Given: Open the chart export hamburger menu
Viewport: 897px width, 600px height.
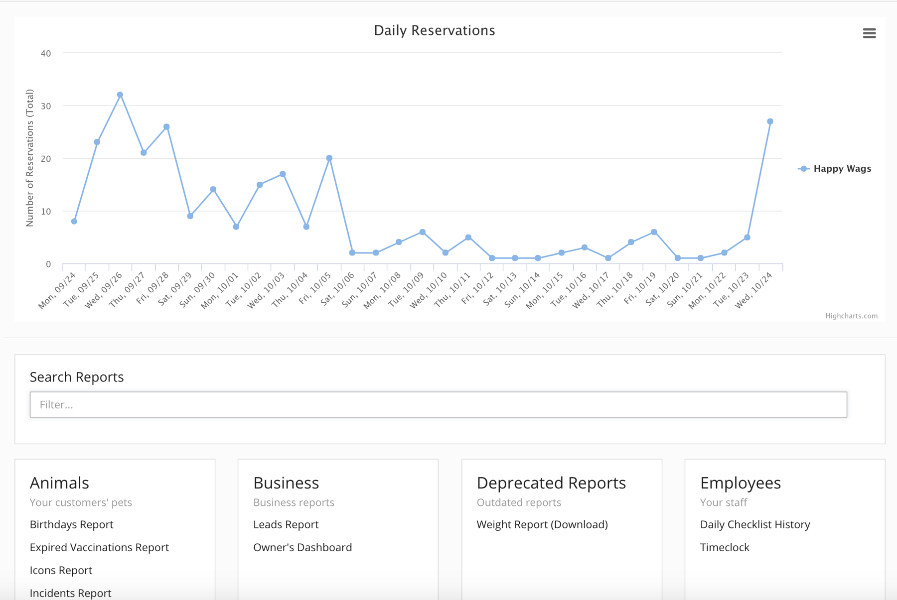Looking at the screenshot, I should coord(870,33).
